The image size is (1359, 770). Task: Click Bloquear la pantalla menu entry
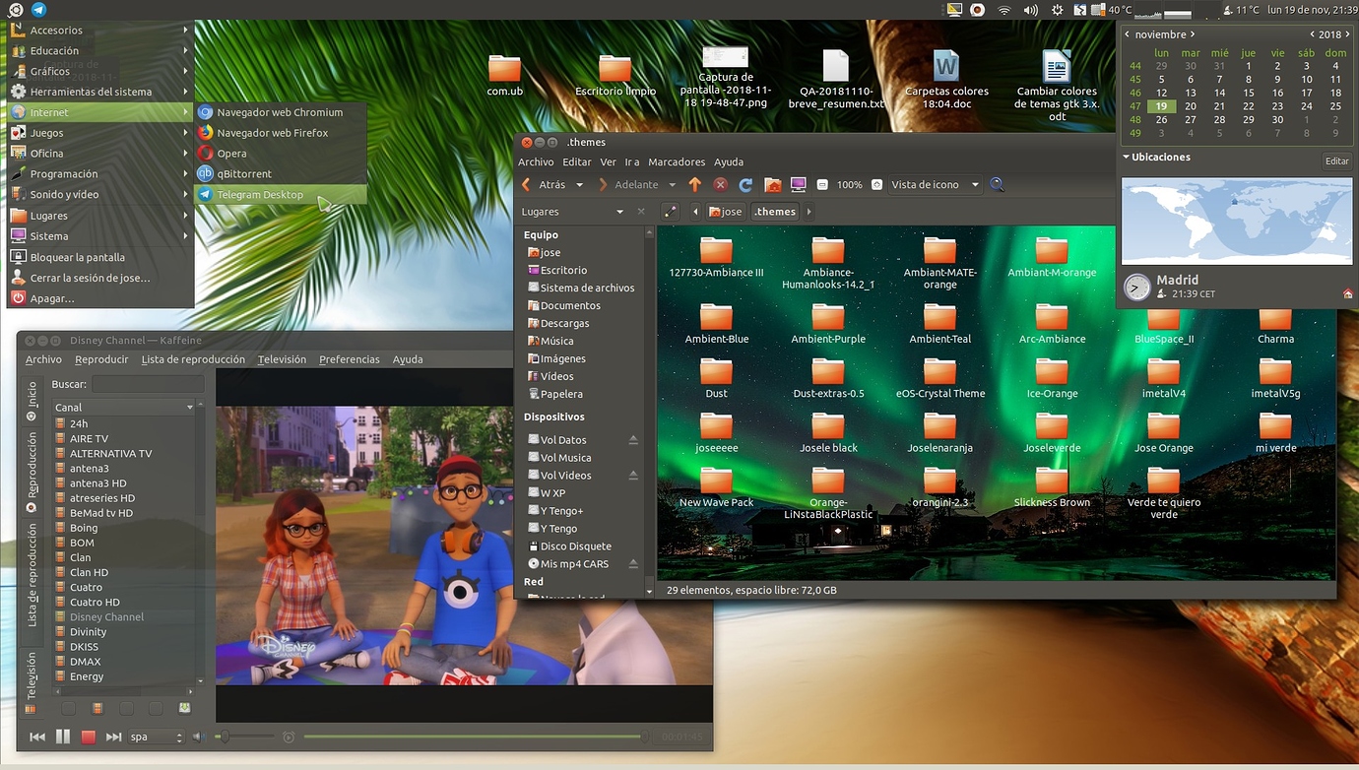pyautogui.click(x=100, y=257)
